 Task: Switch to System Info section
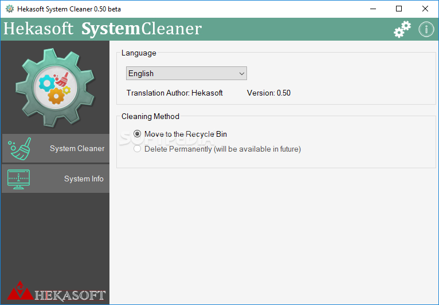pyautogui.click(x=56, y=179)
